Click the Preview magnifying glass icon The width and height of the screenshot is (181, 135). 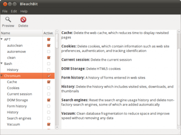[8, 20]
